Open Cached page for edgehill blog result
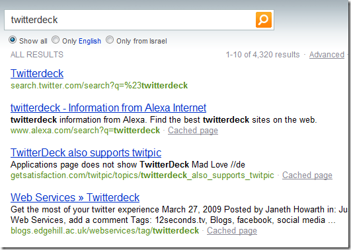Image resolution: width=351 pixels, height=250 pixels. pos(232,231)
